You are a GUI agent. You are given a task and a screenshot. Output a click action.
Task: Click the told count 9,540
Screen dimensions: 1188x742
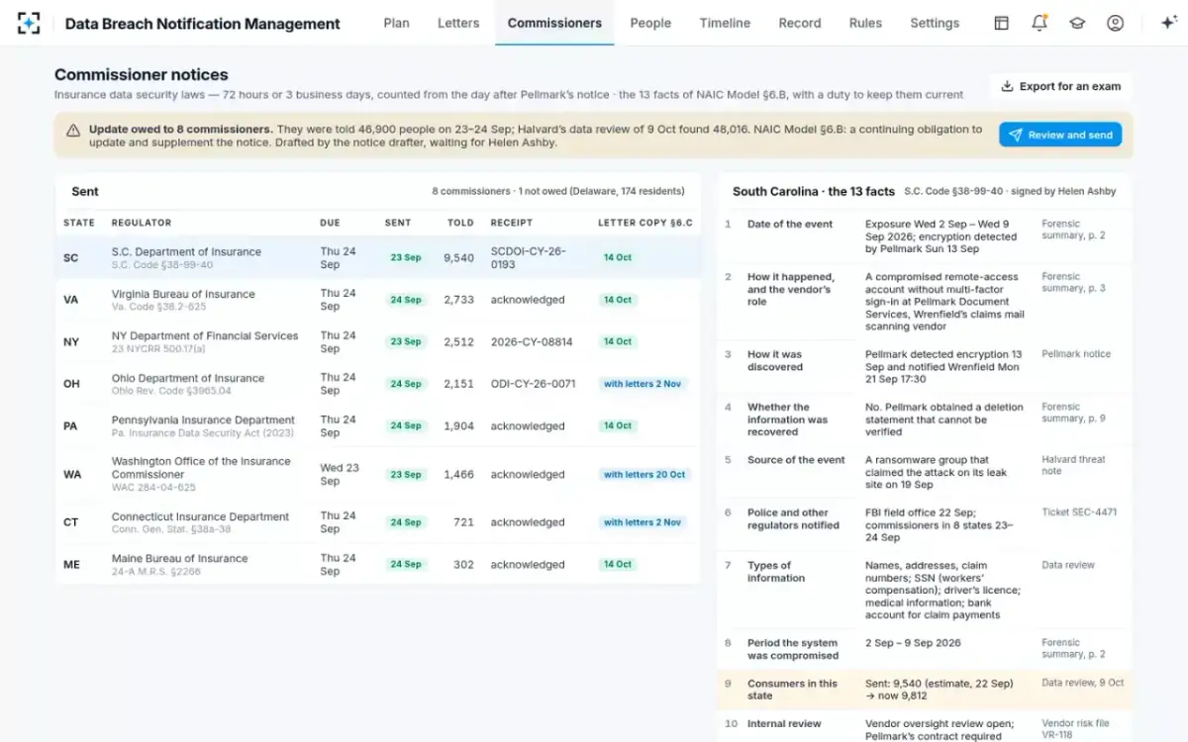(x=459, y=257)
